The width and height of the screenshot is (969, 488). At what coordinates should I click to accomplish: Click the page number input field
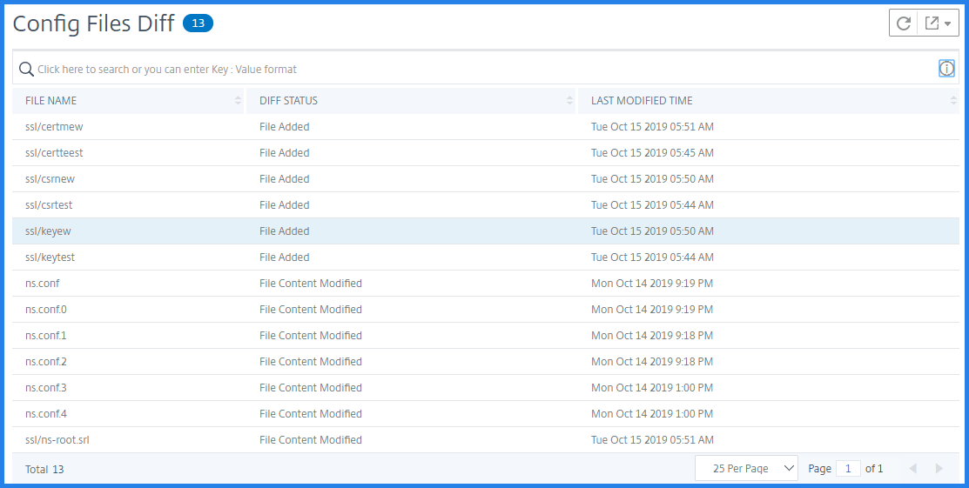coord(849,468)
